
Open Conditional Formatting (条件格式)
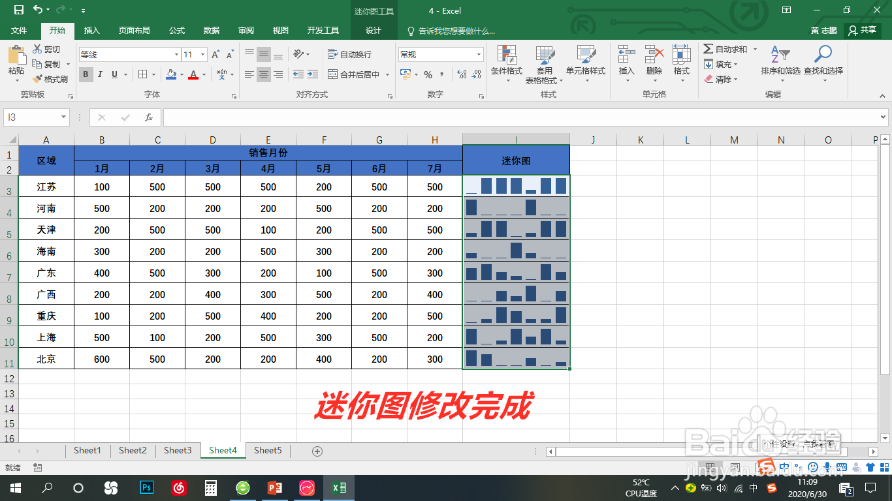(x=507, y=64)
